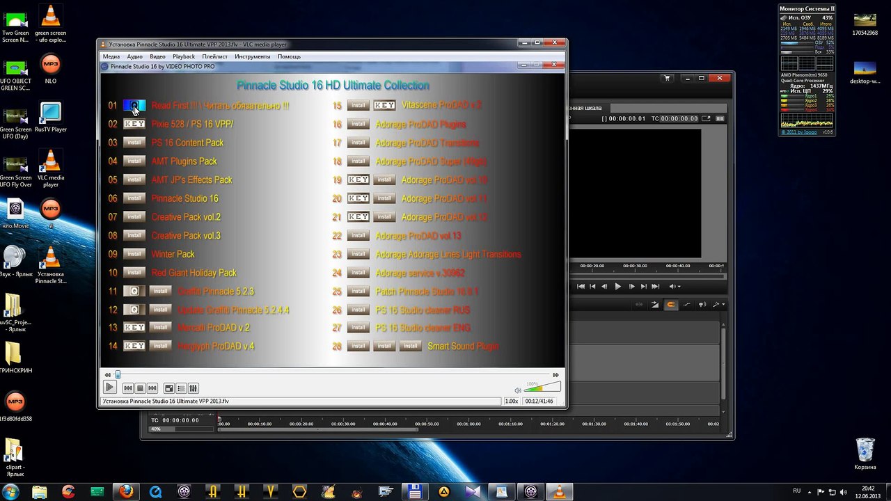Screen dimensions: 891x501
Task: Click install for Adorage ProDAD Plugins
Action: [x=358, y=124]
